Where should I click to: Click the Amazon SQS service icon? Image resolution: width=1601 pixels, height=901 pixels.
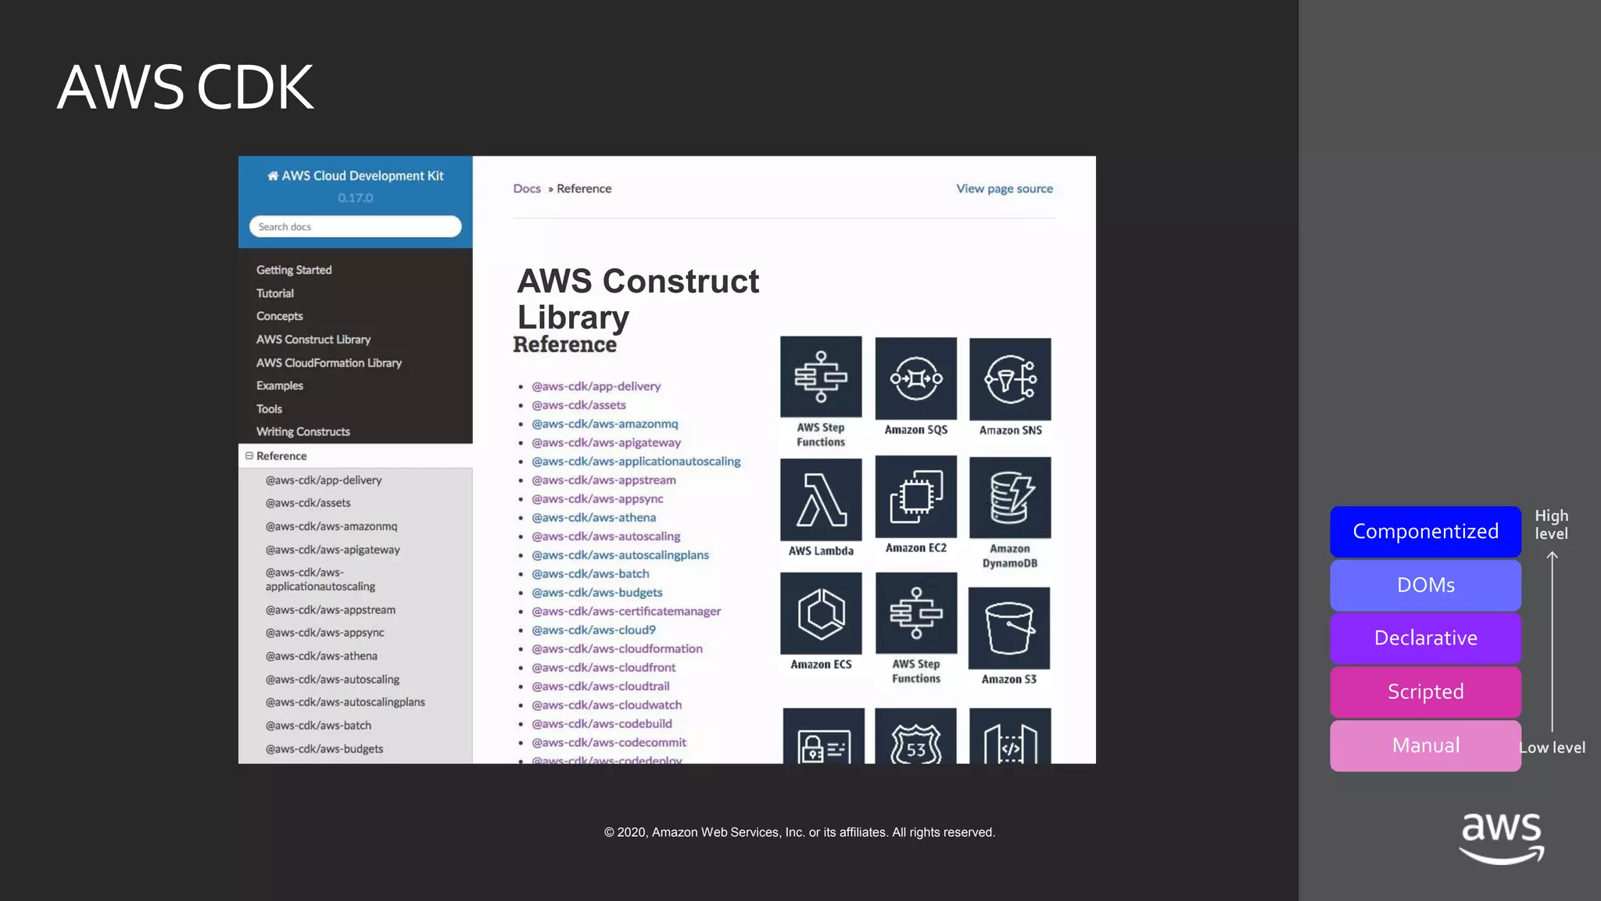pyautogui.click(x=915, y=379)
